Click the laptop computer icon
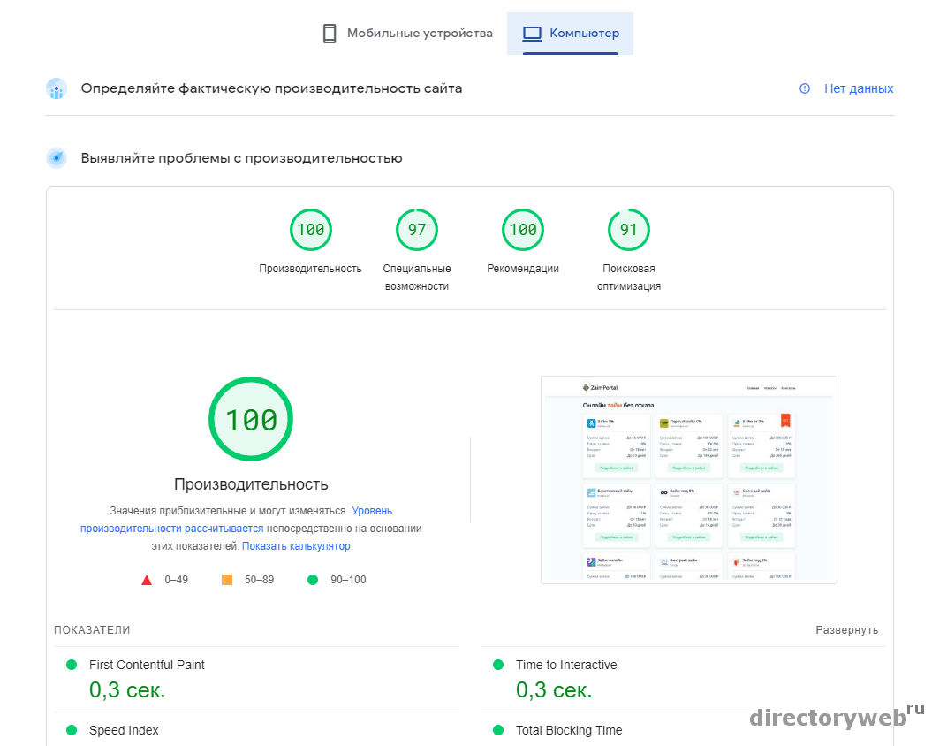The image size is (932, 746). pyautogui.click(x=532, y=34)
